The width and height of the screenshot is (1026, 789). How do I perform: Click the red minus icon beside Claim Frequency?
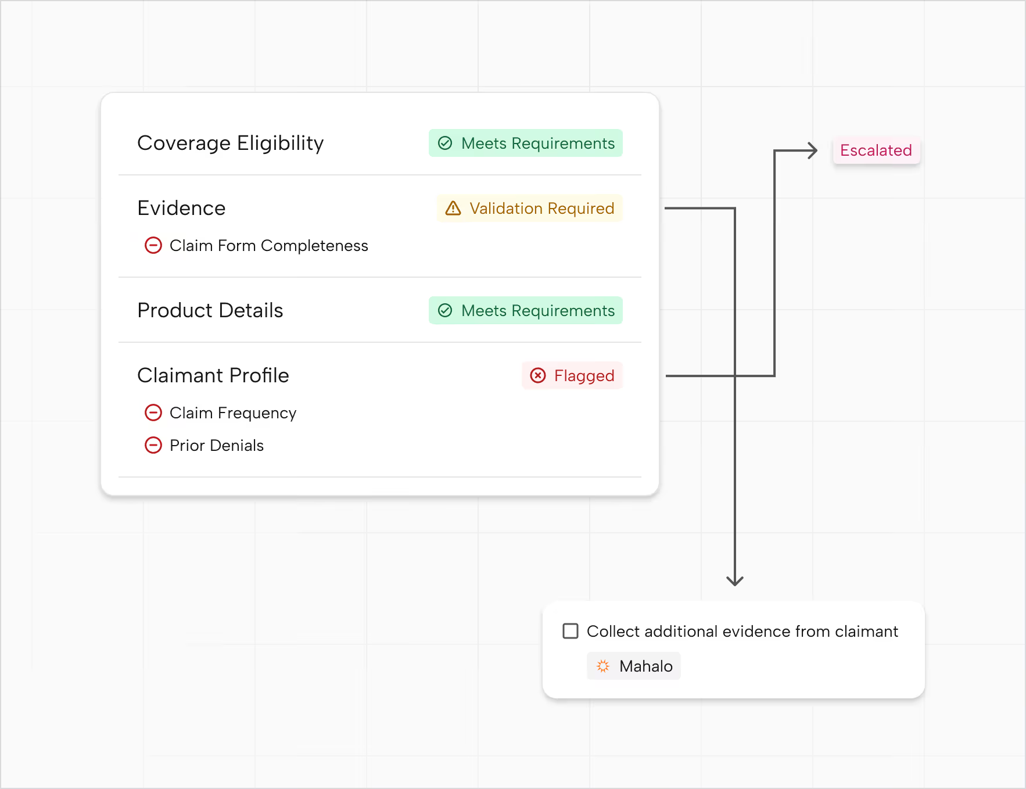coord(153,413)
